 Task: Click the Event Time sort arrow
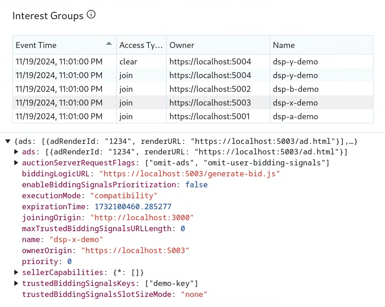tap(109, 43)
